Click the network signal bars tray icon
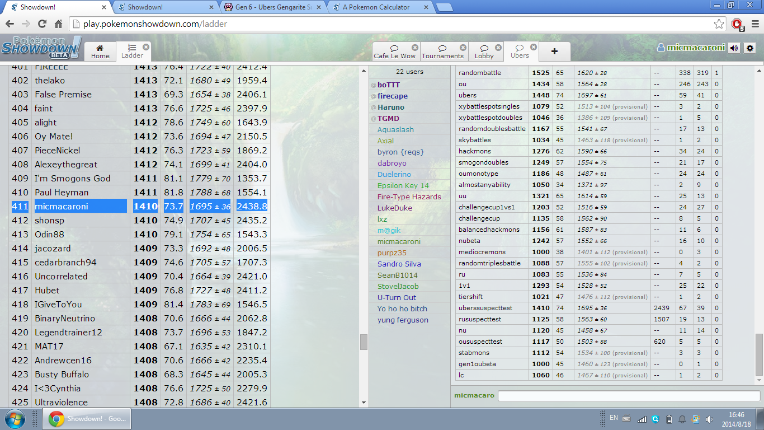The image size is (764, 430). click(642, 419)
